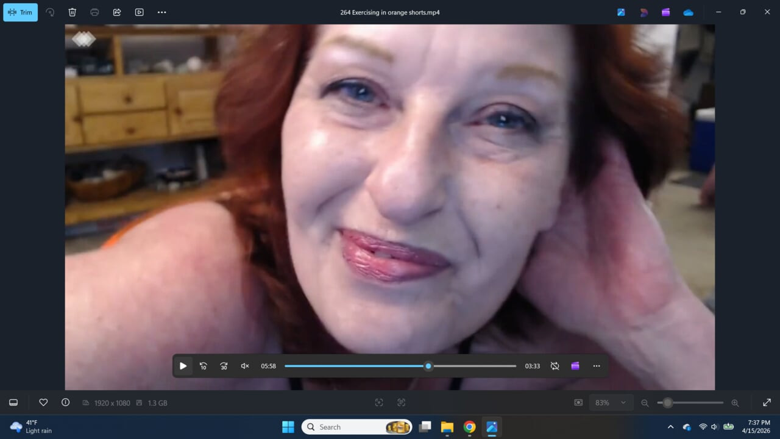Image resolution: width=780 pixels, height=439 pixels.
Task: Skip forward 30 seconds
Action: [224, 366]
